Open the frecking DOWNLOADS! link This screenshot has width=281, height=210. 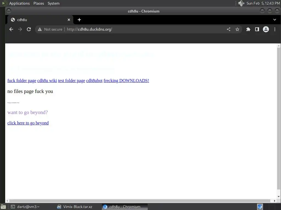[x=126, y=81]
